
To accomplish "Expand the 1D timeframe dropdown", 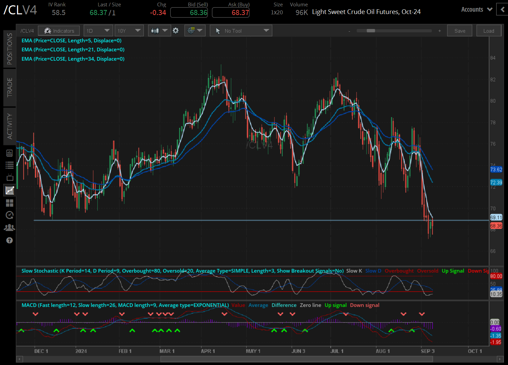I will 98,31.
